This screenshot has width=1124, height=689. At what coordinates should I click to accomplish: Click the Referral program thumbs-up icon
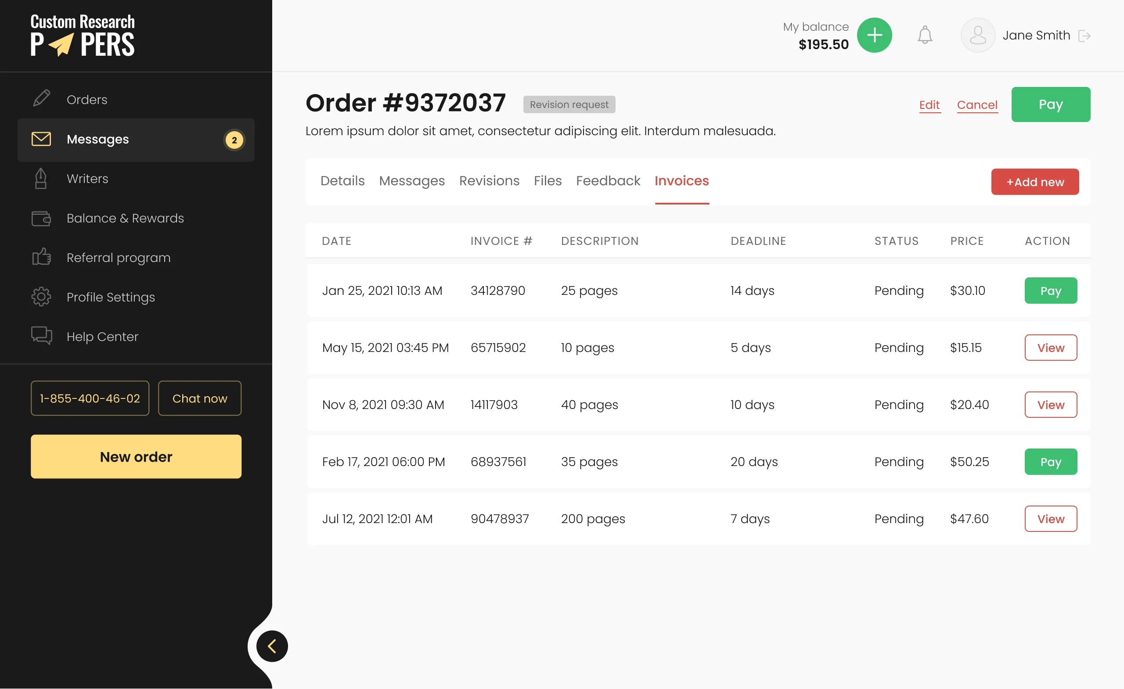41,258
